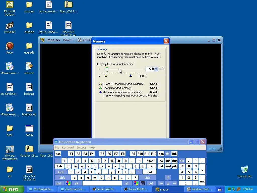
Task: Select the Pego desktop icon
Action: (x=10, y=48)
